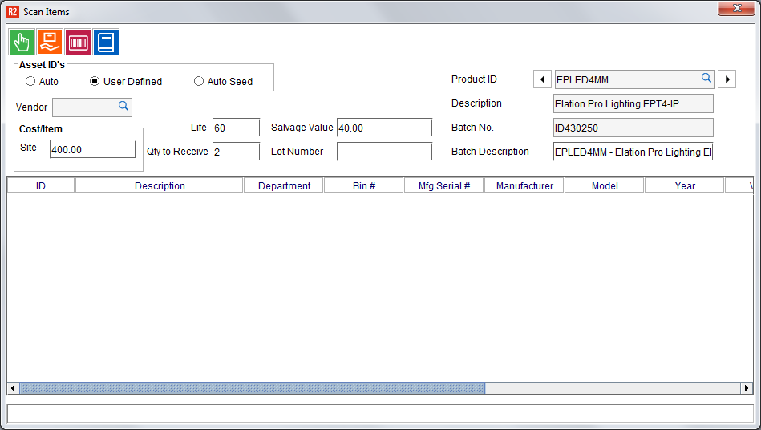Click the Department column header
Screen dimensions: 761x430
pyautogui.click(x=284, y=185)
